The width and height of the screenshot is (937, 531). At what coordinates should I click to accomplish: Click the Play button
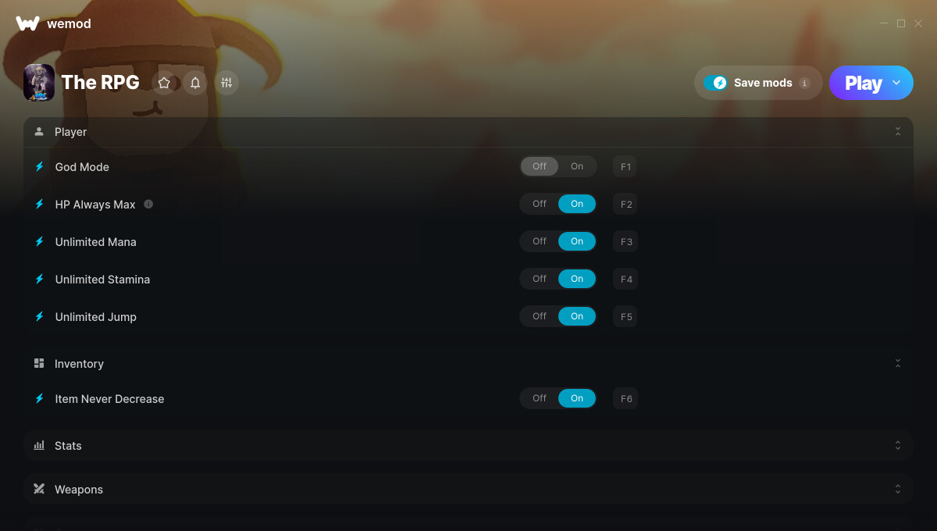863,83
